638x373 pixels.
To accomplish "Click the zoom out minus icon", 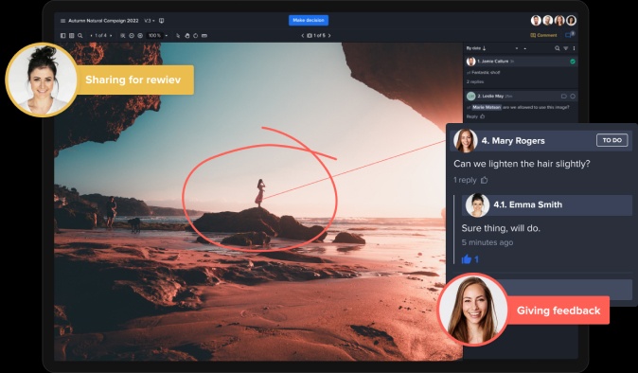I will coord(132,36).
